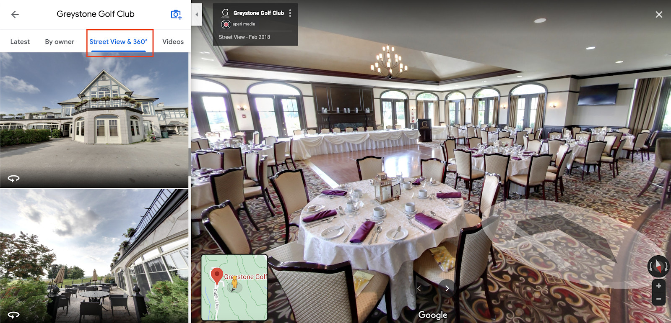This screenshot has width=671, height=323.
Task: Select the Street View & 360° tab
Action: (x=118, y=41)
